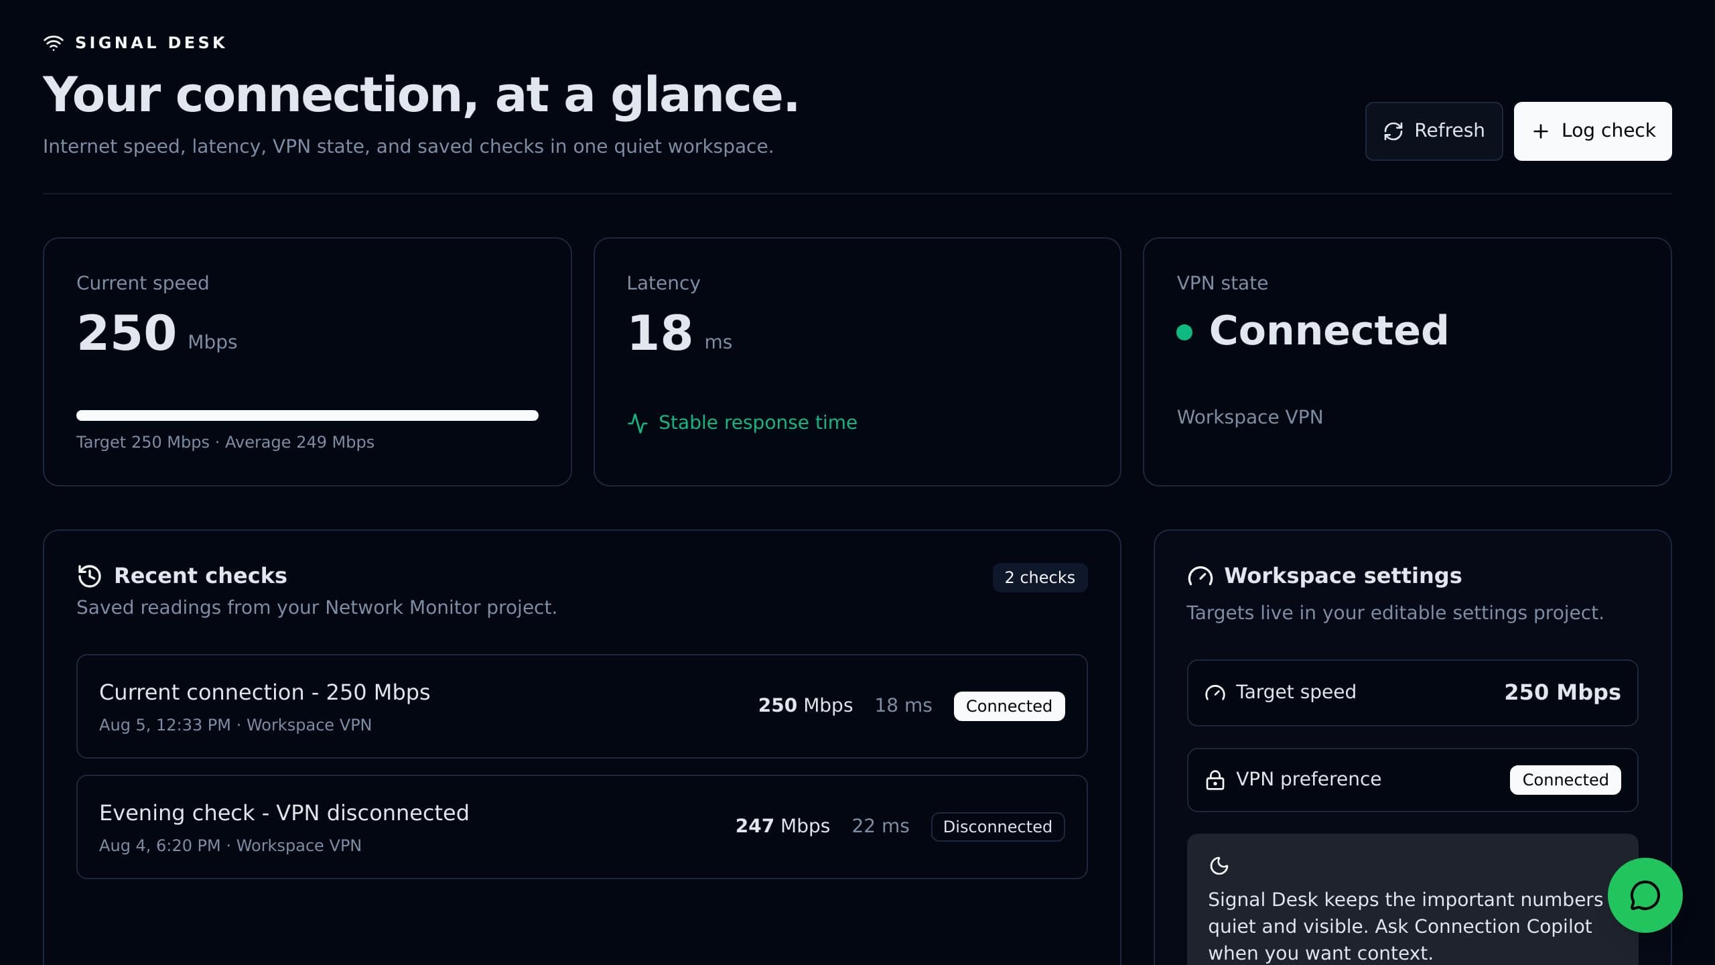Toggle the VPN preference Connected badge
The image size is (1715, 965).
pos(1565,780)
